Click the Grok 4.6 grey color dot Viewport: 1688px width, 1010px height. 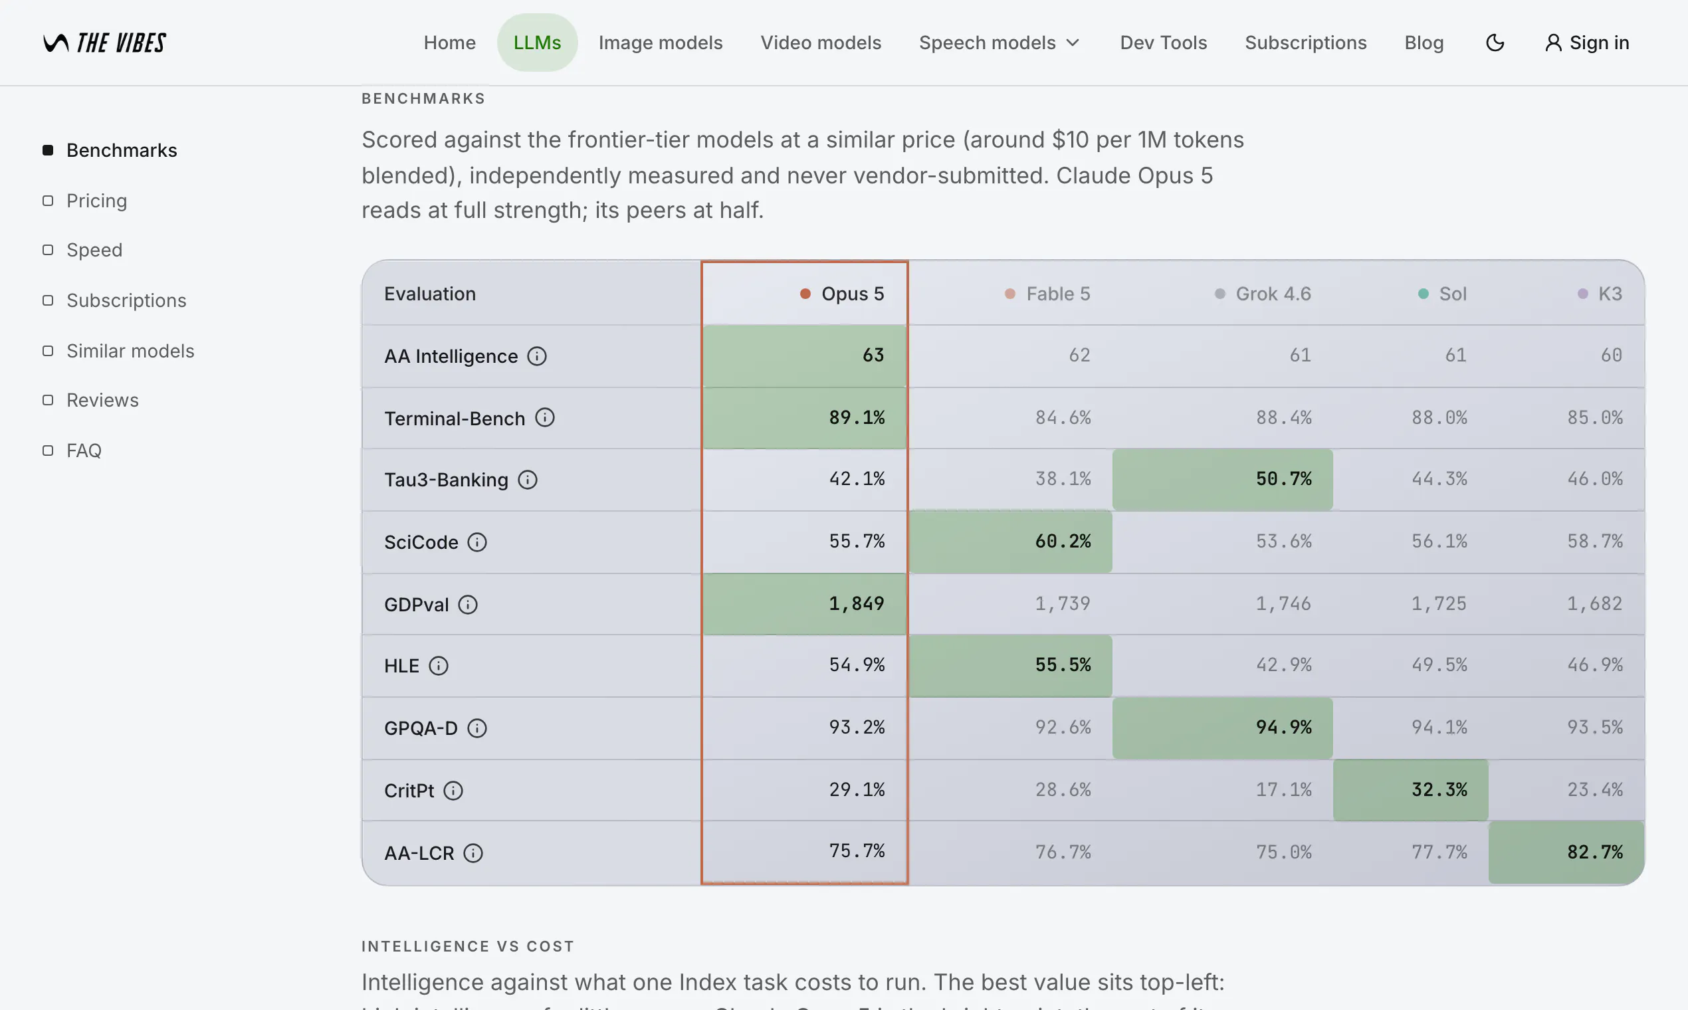[x=1219, y=294]
